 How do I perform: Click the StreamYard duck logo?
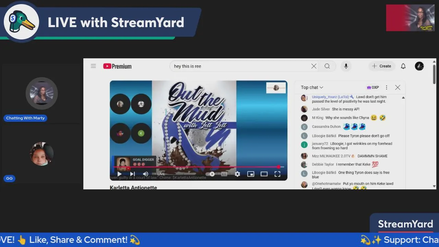pos(21,22)
